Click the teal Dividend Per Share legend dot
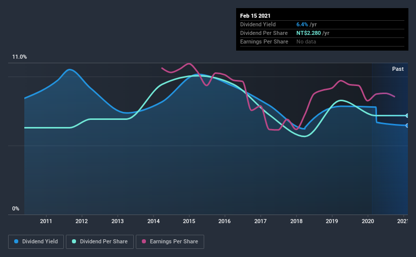 pyautogui.click(x=74, y=241)
